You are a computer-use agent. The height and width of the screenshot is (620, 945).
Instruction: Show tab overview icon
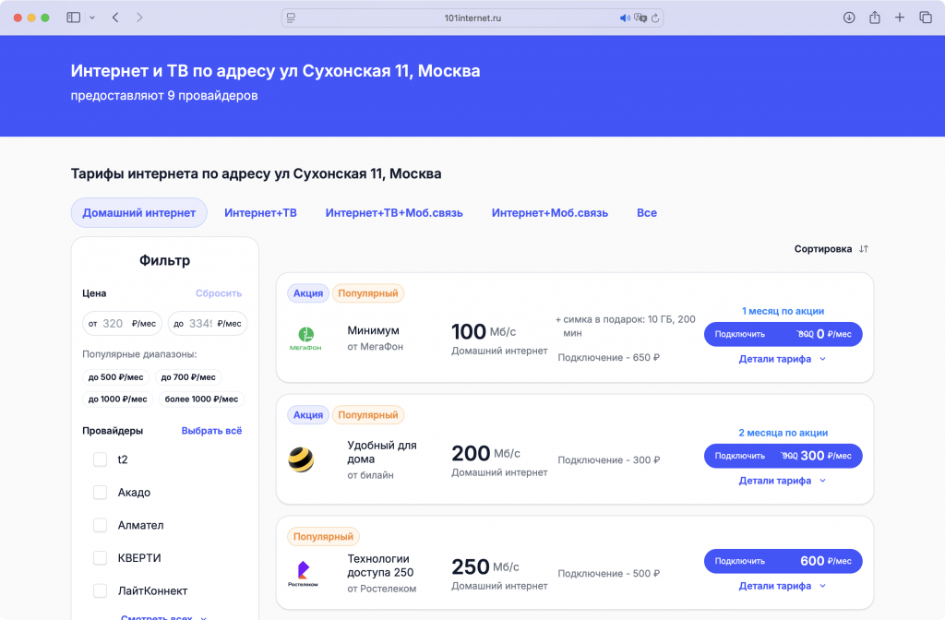(x=926, y=18)
